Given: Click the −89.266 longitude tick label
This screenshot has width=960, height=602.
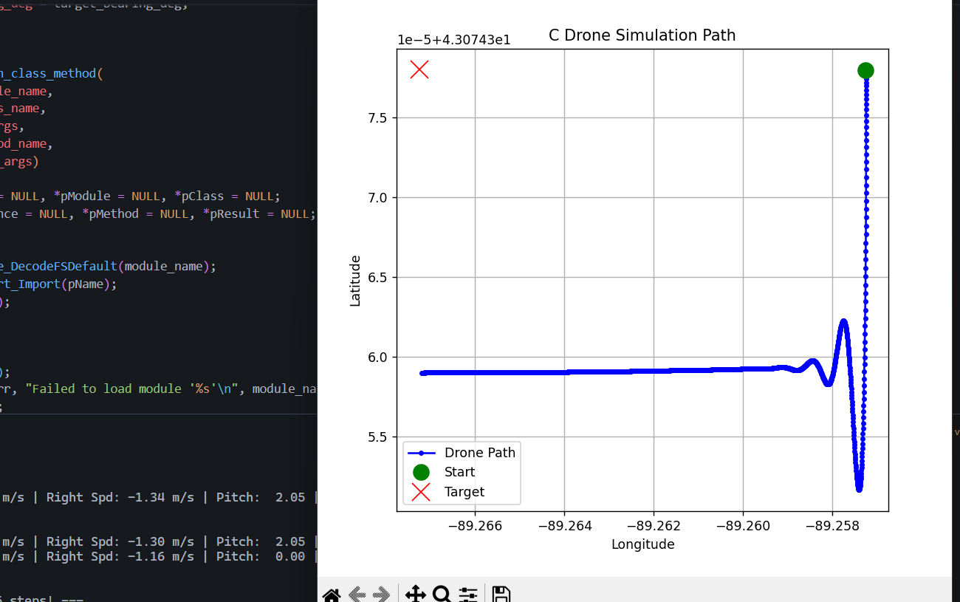Looking at the screenshot, I should coord(475,526).
